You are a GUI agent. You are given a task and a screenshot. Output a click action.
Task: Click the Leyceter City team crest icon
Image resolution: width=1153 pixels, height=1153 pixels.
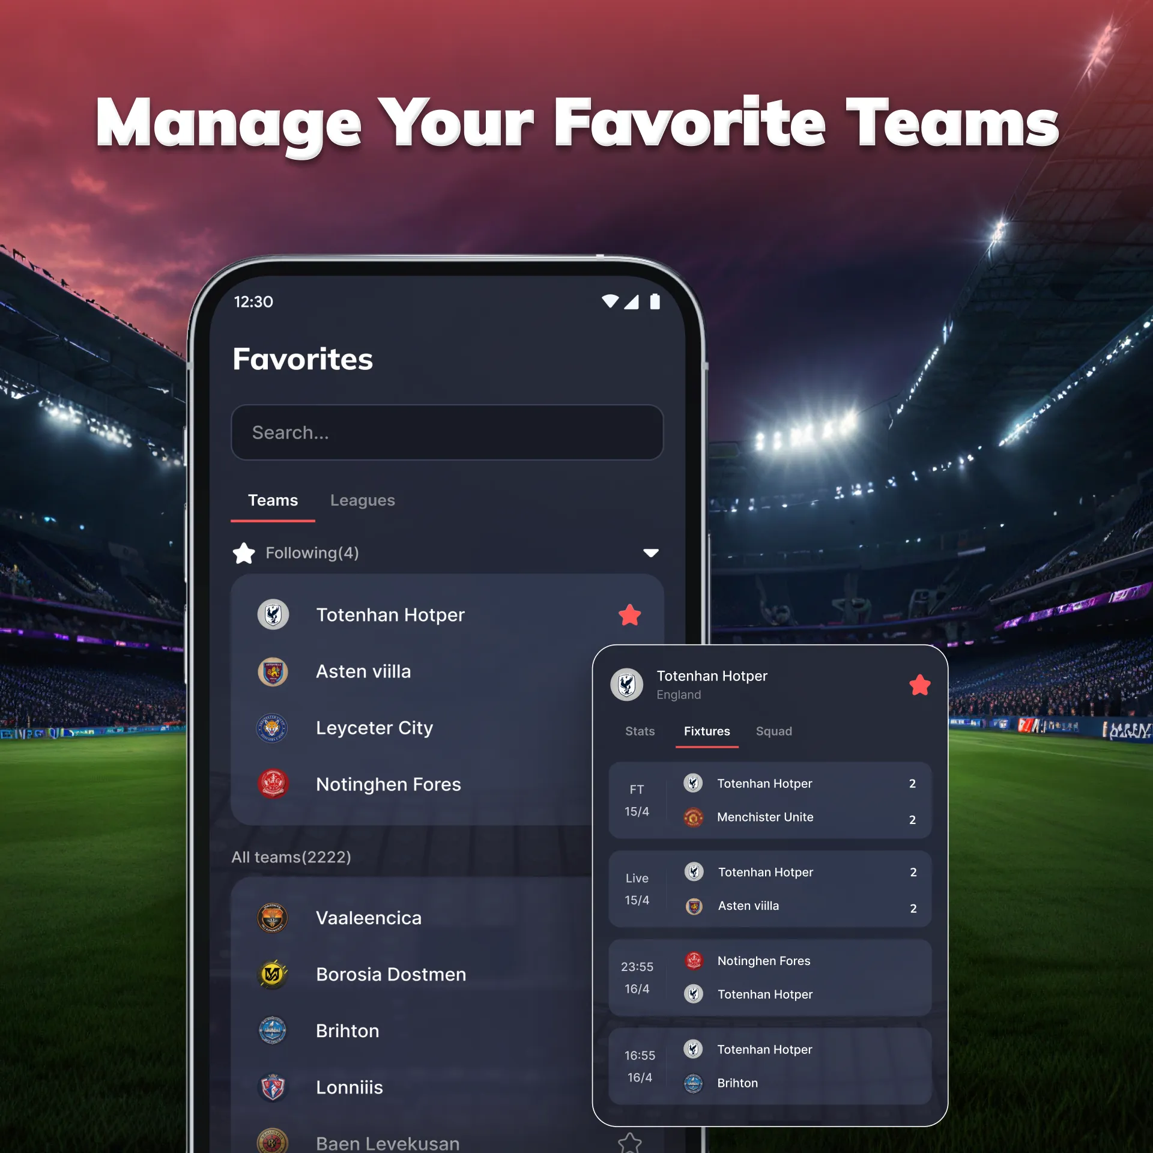271,727
